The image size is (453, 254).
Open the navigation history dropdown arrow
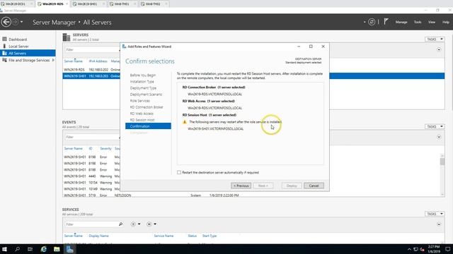click(21, 22)
